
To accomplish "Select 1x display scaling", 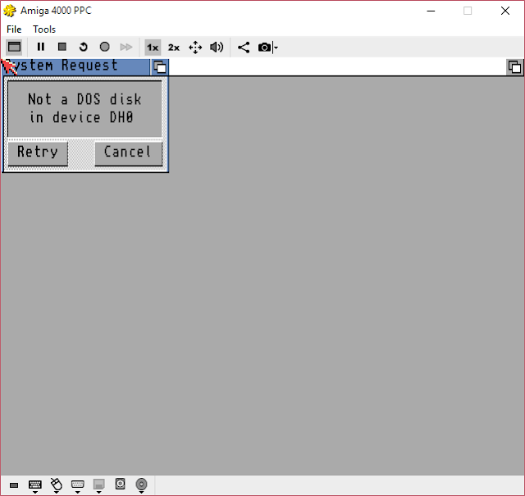I will tap(153, 48).
